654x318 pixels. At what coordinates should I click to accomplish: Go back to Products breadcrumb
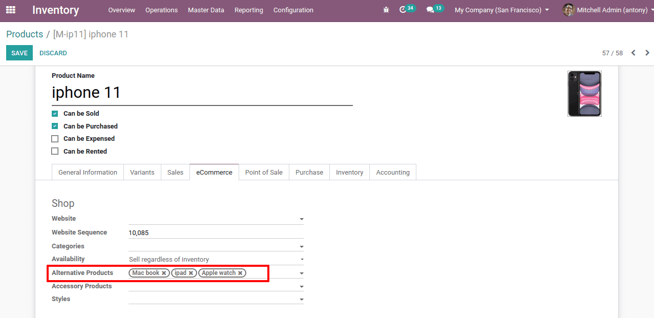(x=25, y=34)
